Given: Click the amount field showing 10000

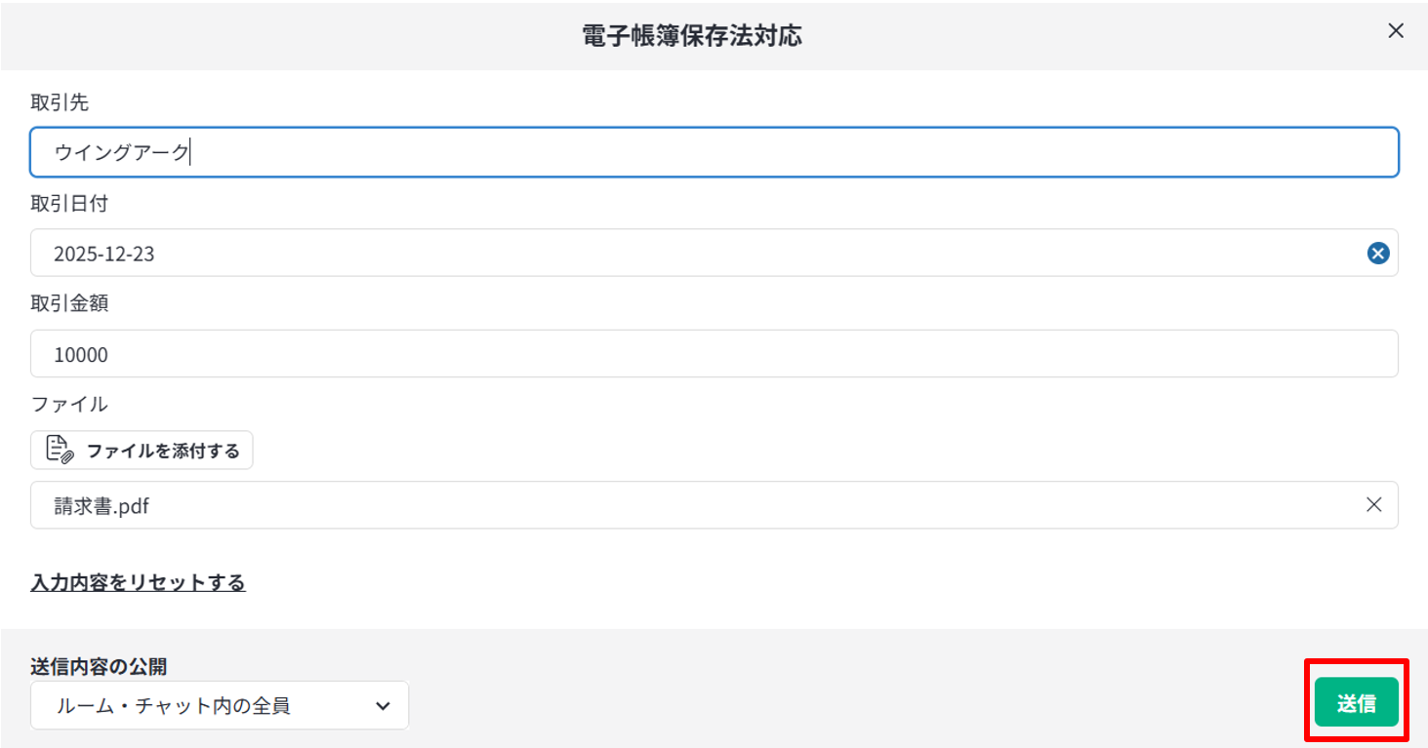Looking at the screenshot, I should tap(713, 354).
